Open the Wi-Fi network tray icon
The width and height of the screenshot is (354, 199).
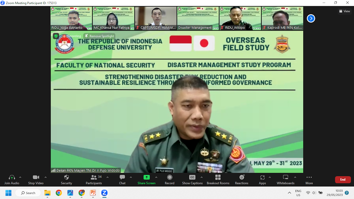point(308,193)
